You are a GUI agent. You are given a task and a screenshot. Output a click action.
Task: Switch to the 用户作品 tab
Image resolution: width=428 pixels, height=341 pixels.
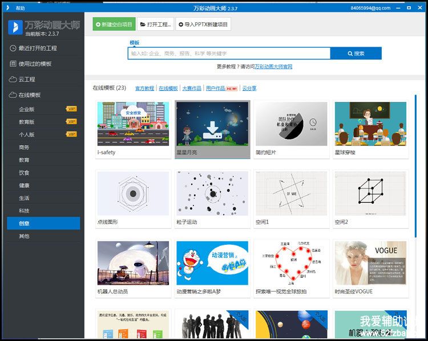pyautogui.click(x=215, y=89)
